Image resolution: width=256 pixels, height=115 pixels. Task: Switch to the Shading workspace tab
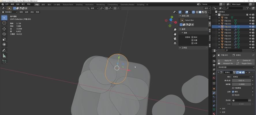tap(79, 5)
